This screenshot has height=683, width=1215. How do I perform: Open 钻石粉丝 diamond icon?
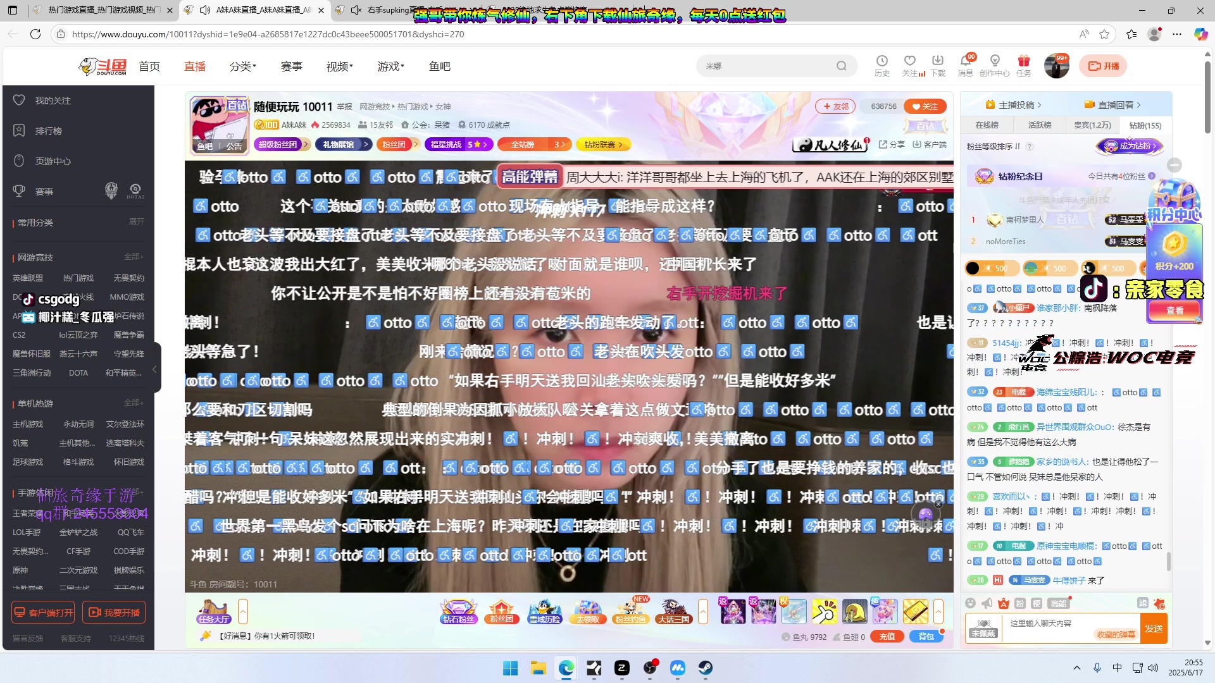458,612
